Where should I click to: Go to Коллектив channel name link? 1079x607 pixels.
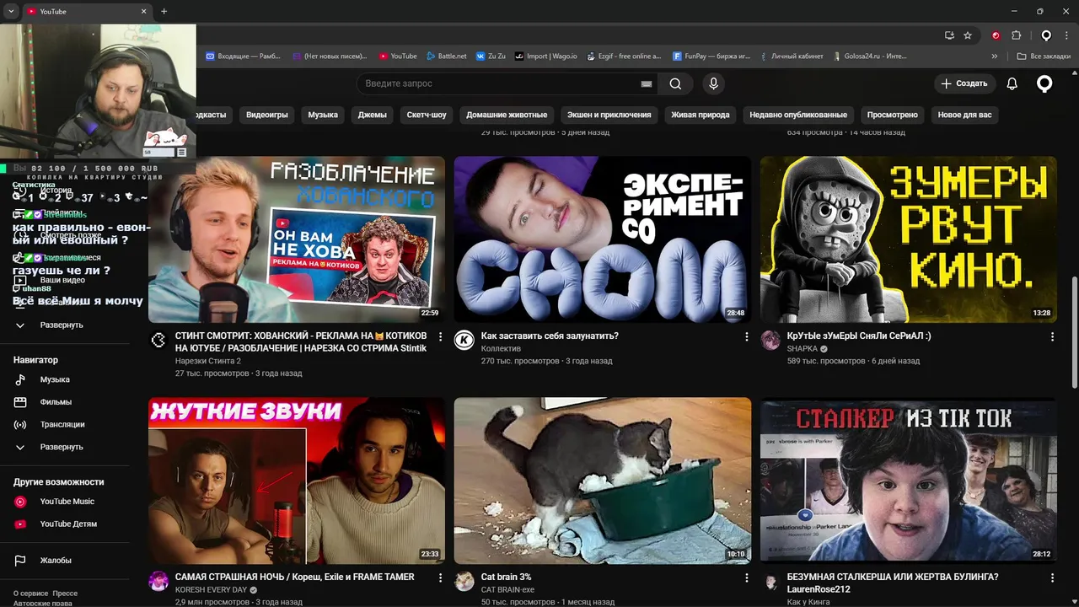coord(501,349)
